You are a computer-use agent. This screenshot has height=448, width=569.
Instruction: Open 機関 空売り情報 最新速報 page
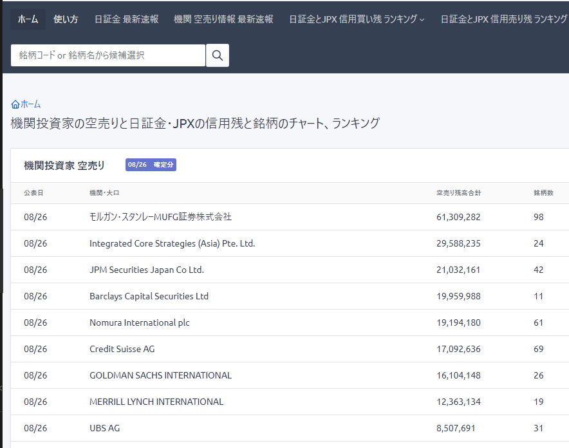(x=223, y=19)
